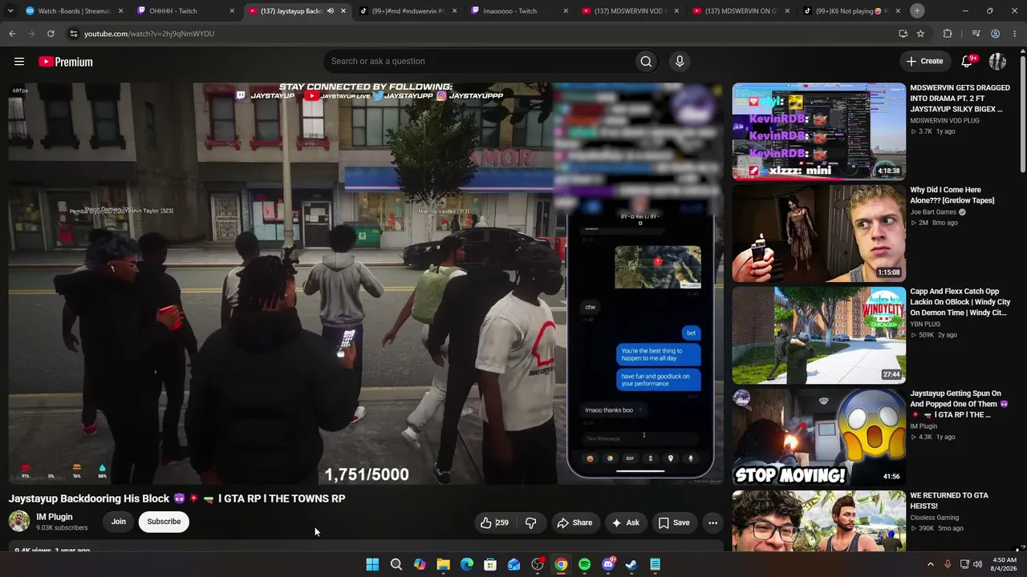Open Chrome extensions puzzle icon
Viewport: 1027px width, 577px height.
click(948, 34)
